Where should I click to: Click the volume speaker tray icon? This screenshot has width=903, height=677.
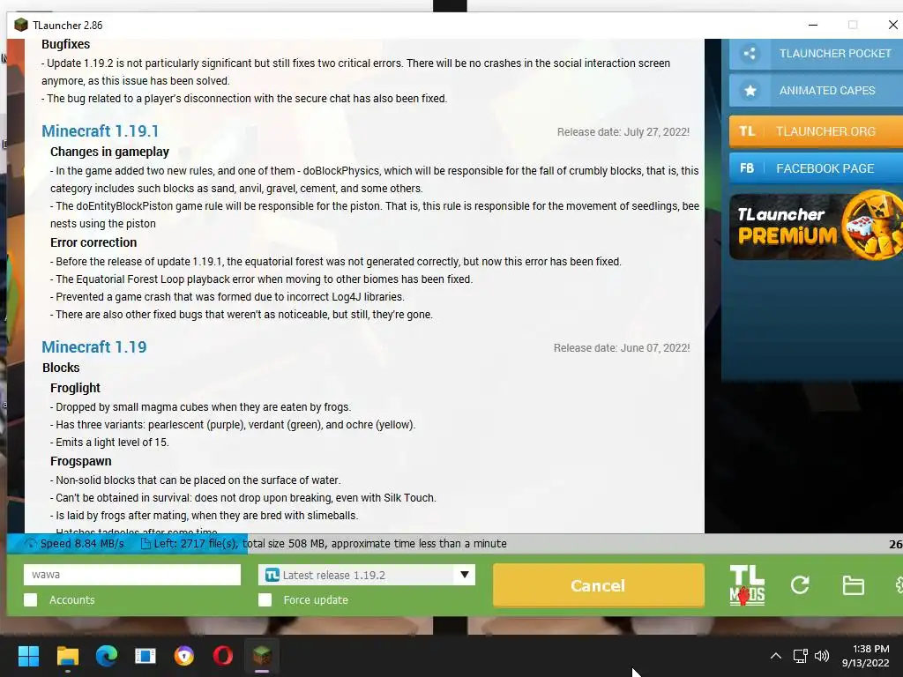(x=822, y=656)
